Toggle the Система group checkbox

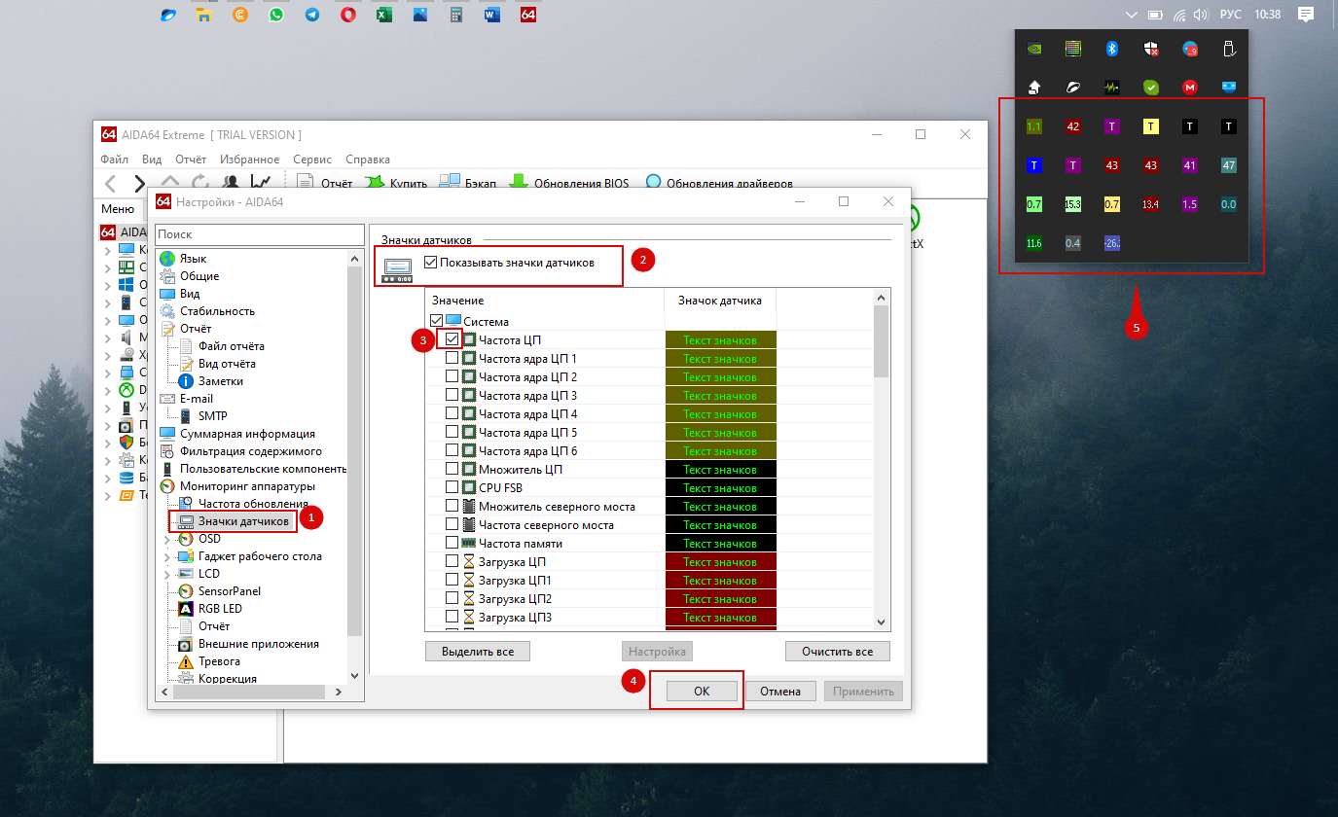coord(437,321)
